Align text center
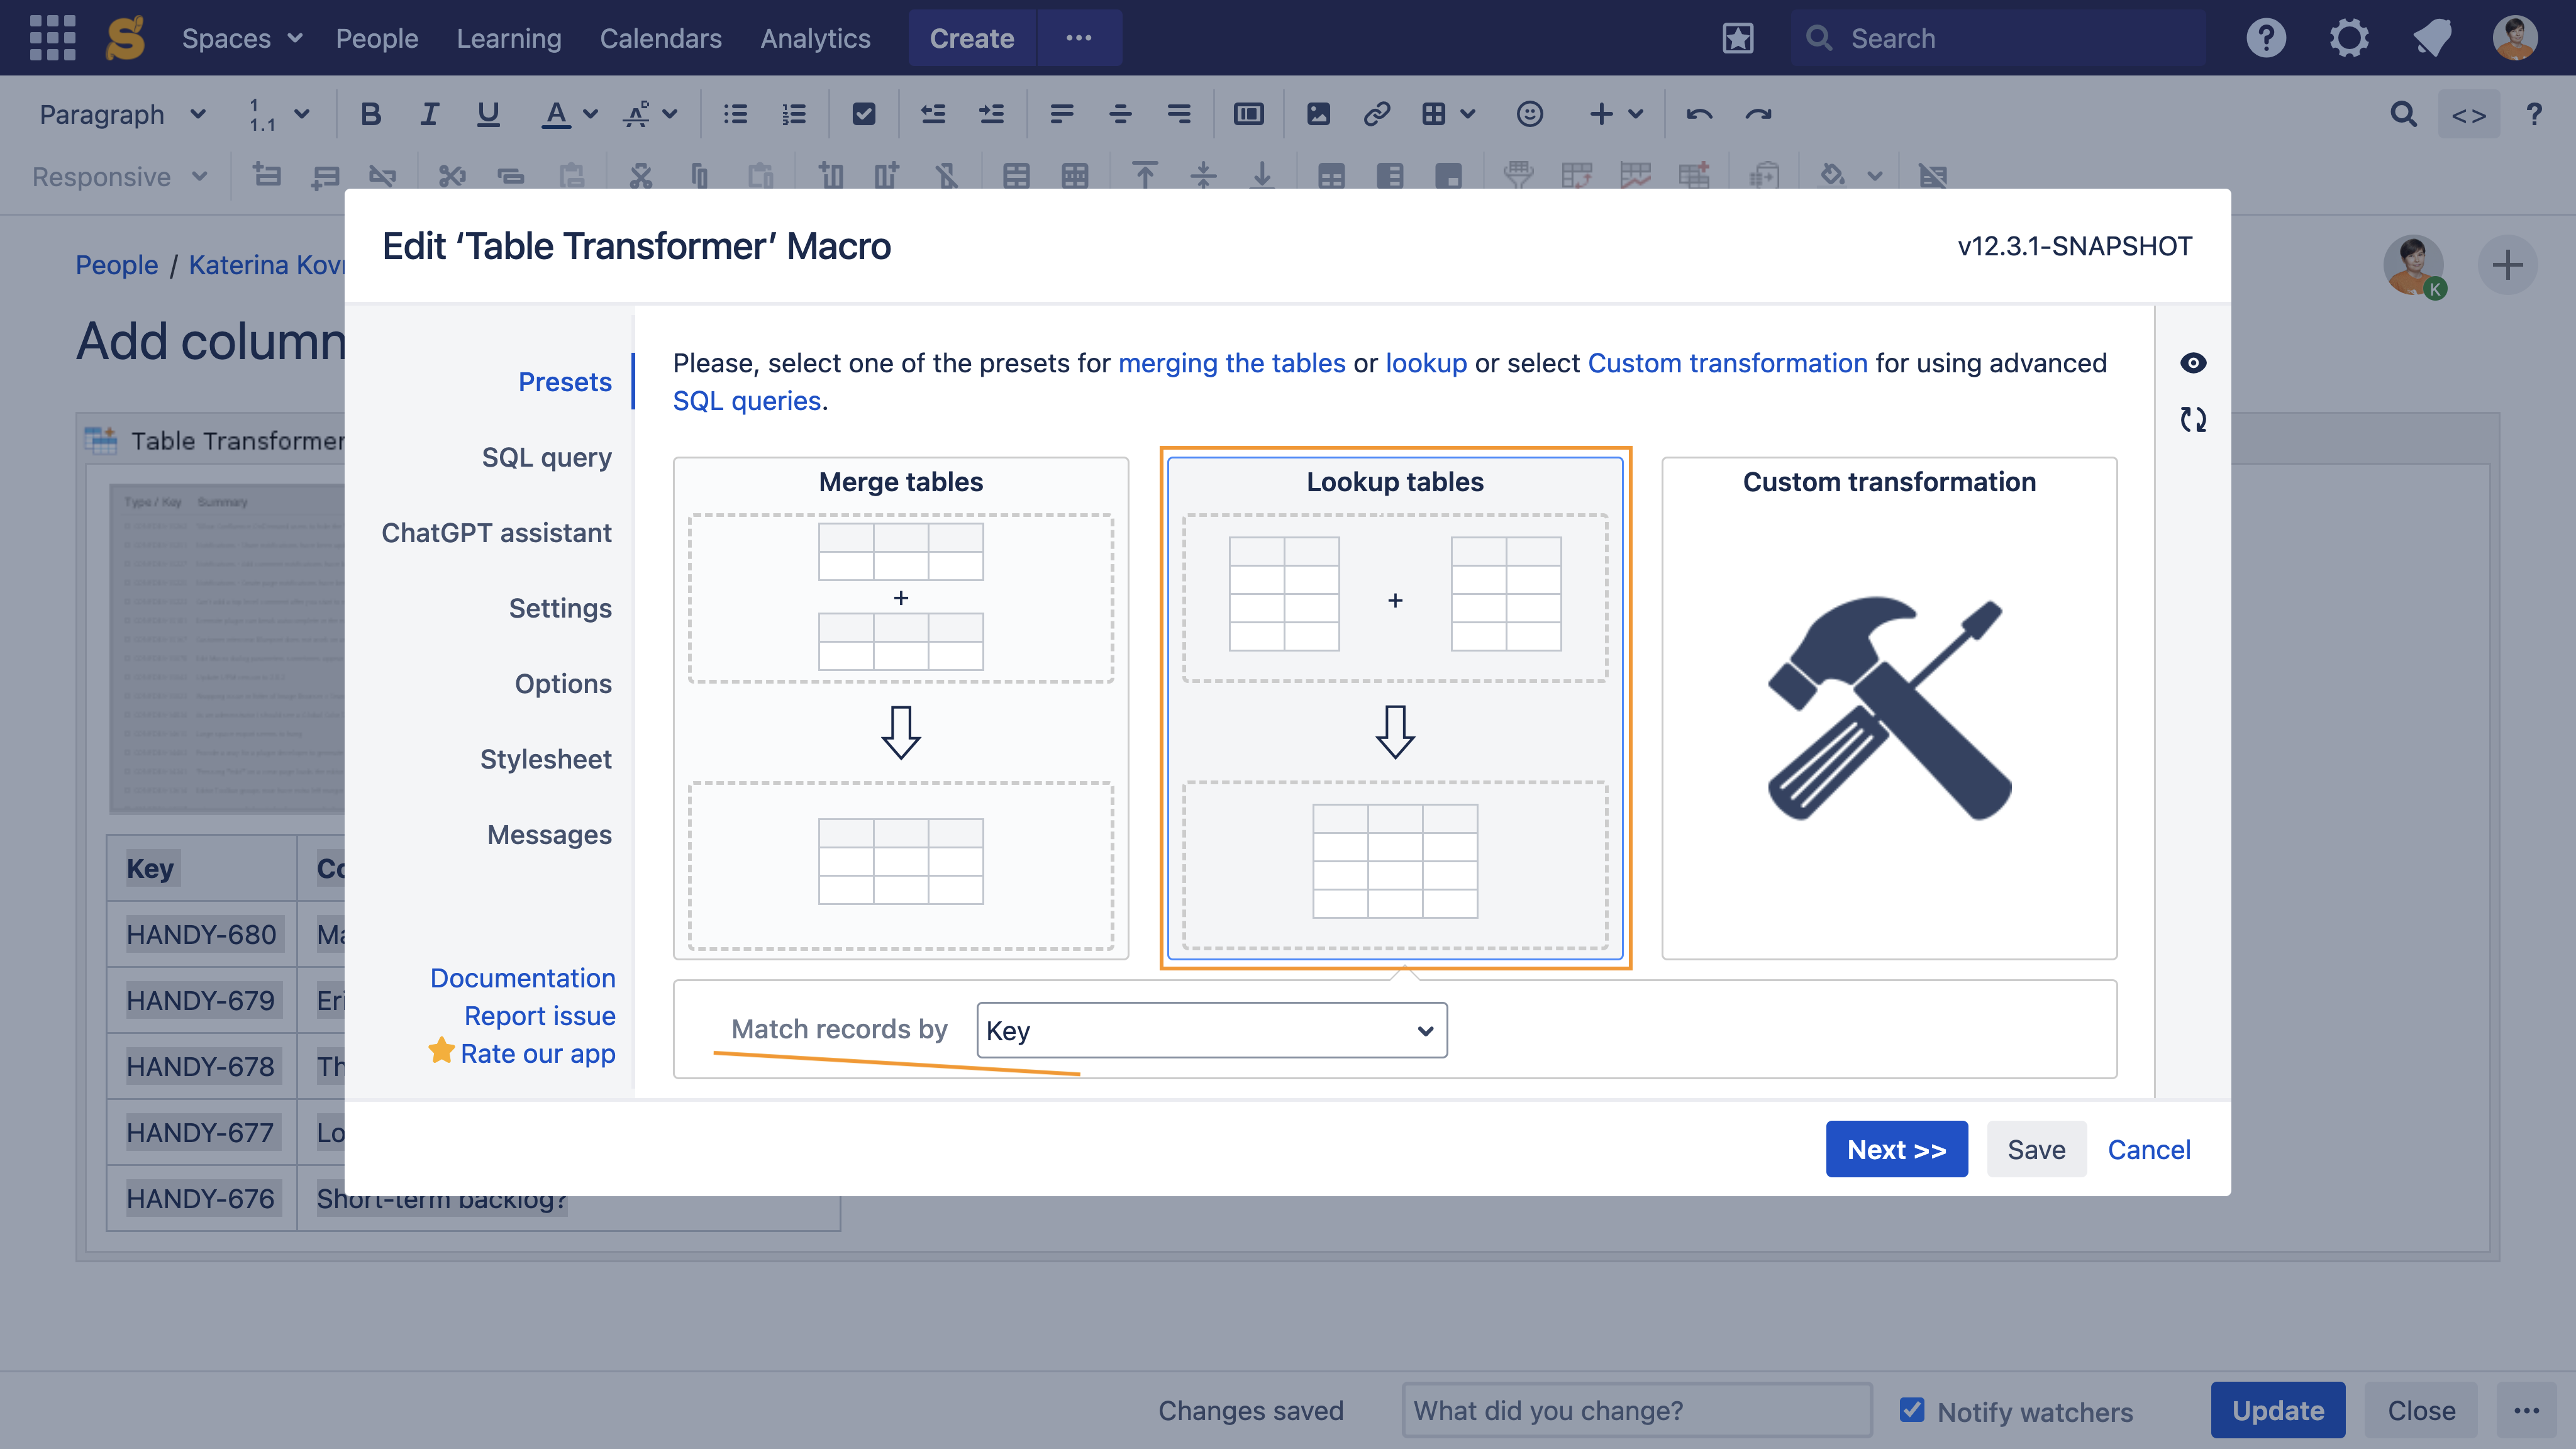The height and width of the screenshot is (1449, 2576). tap(1121, 114)
